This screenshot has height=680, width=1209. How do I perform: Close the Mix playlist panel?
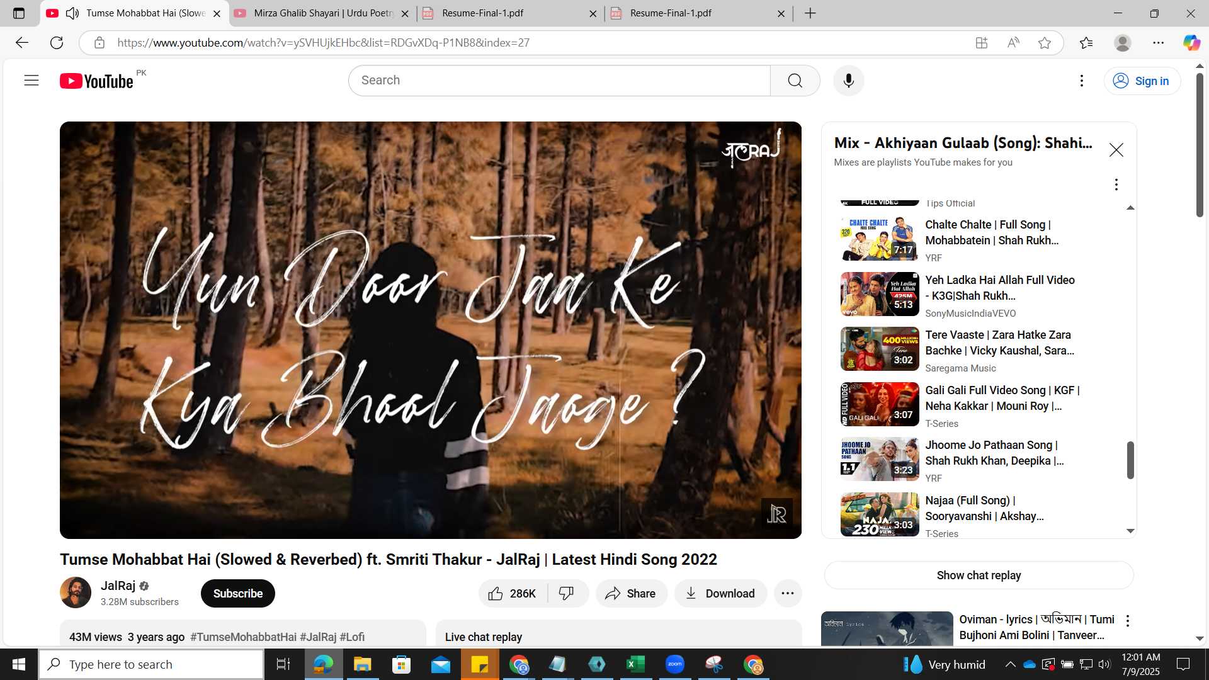(x=1116, y=150)
